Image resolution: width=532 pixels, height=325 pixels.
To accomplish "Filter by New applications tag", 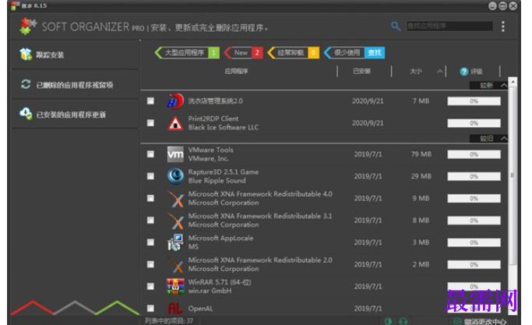I will (x=244, y=53).
